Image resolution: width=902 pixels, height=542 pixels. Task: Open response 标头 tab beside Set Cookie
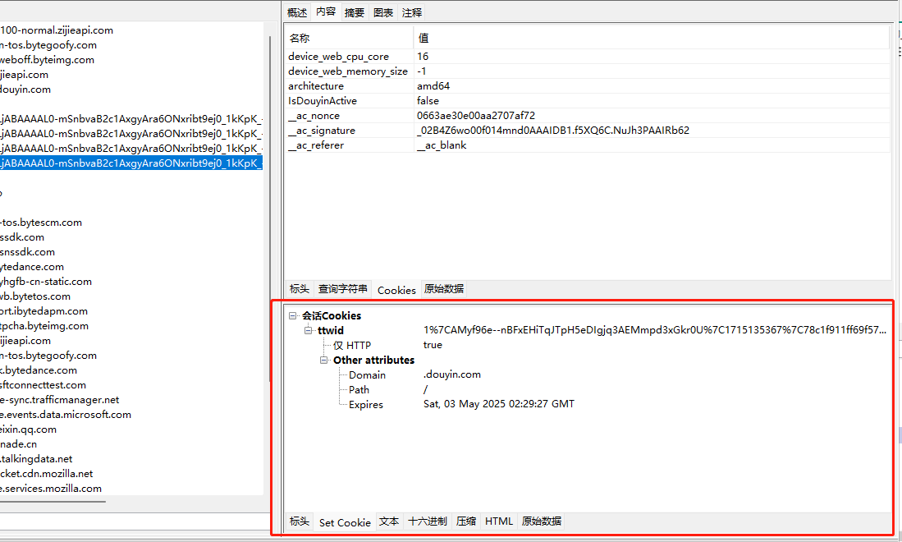coord(299,521)
